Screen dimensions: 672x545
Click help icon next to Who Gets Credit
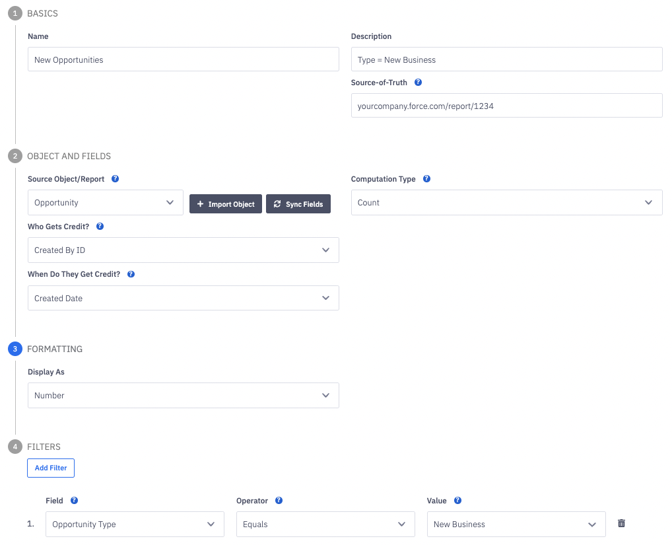100,227
